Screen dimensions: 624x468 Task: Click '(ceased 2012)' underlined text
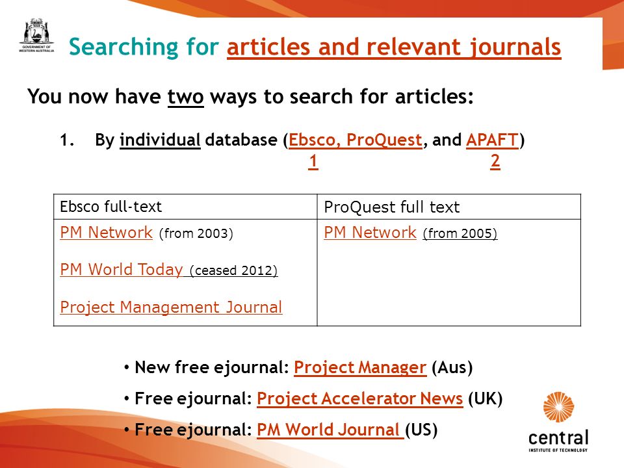tap(233, 270)
